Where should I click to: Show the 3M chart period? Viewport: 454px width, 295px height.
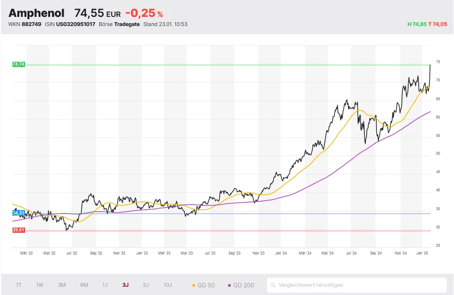click(62, 285)
